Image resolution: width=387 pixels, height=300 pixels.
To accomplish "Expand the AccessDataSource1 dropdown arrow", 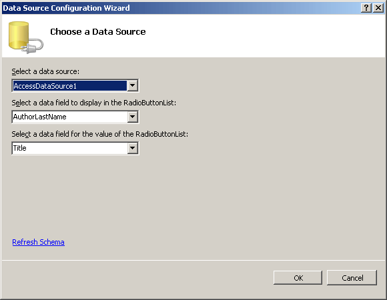I will pyautogui.click(x=133, y=85).
